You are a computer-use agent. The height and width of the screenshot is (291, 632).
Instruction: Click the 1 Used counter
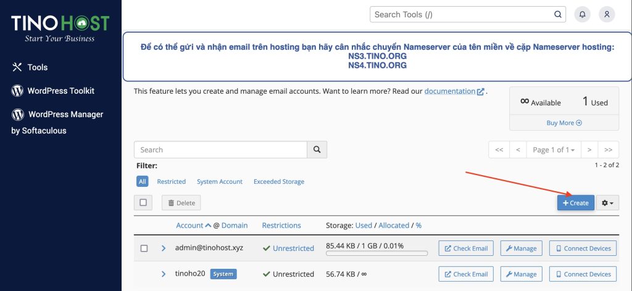(x=595, y=102)
